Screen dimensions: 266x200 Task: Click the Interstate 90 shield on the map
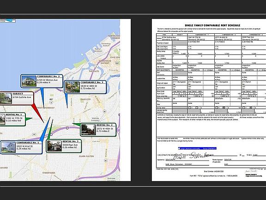click(67, 128)
